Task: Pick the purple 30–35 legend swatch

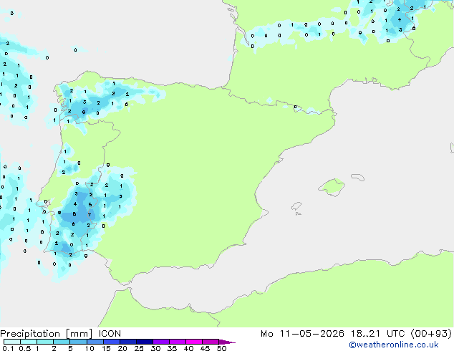Action: pos(161,342)
